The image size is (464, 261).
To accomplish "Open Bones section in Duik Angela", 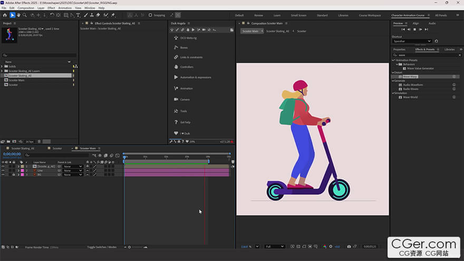I will click(x=183, y=47).
